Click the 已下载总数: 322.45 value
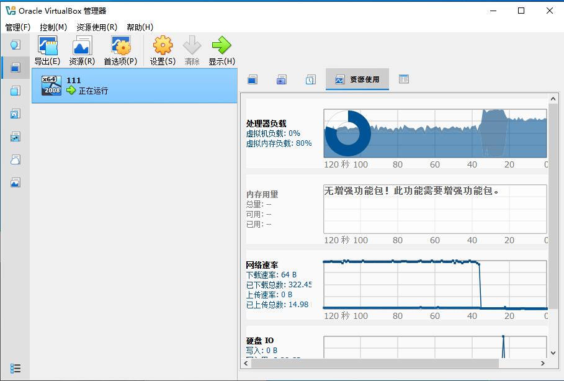The width and height of the screenshot is (564, 381). pos(279,285)
